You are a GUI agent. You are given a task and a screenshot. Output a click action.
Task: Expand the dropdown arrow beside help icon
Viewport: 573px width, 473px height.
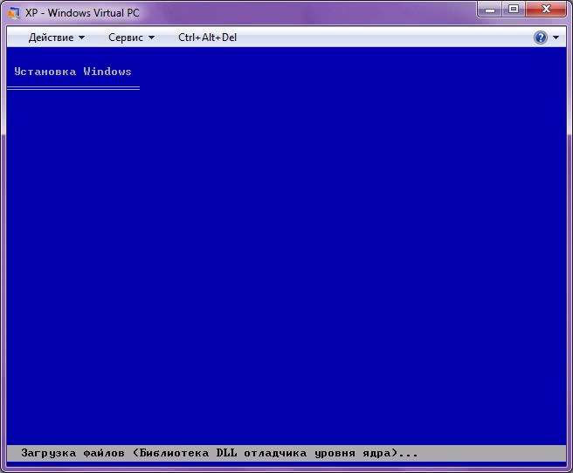click(x=556, y=38)
